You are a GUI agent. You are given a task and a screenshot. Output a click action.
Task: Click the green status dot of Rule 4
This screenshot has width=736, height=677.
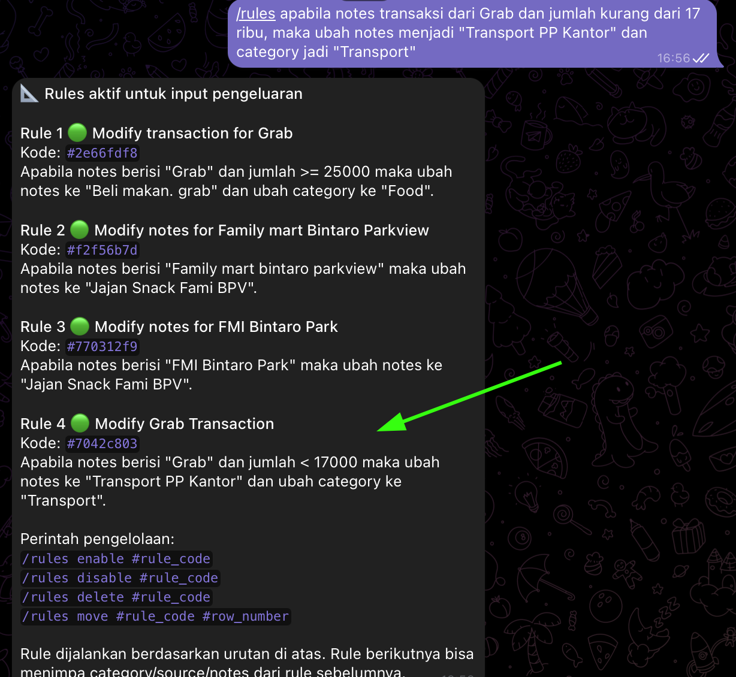(80, 424)
